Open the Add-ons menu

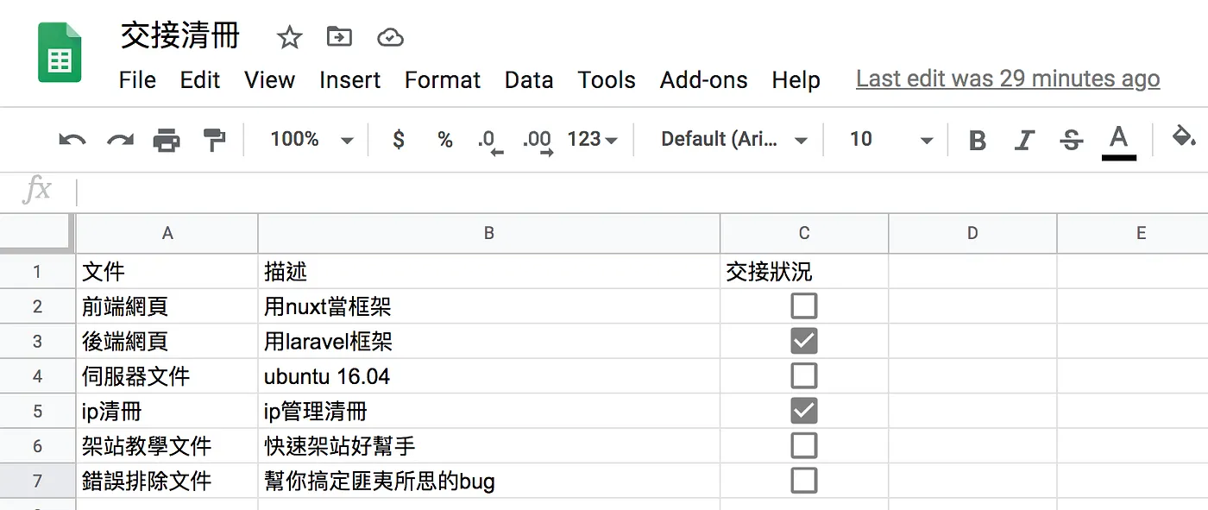pos(704,80)
